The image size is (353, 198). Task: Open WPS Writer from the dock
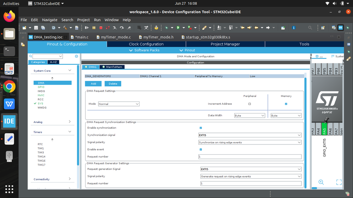coord(9,104)
